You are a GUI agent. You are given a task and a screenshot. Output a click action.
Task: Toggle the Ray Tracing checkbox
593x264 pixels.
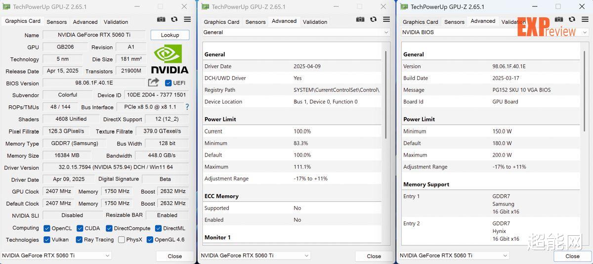[80, 240]
